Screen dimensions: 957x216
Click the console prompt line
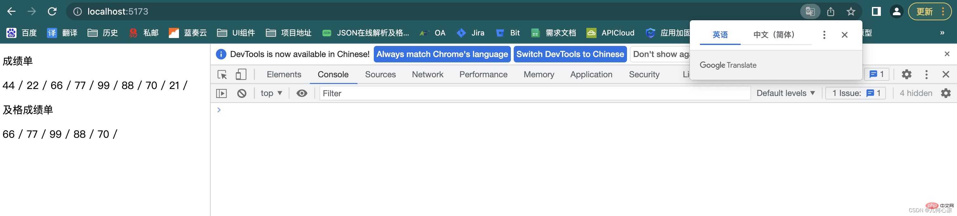pyautogui.click(x=583, y=110)
